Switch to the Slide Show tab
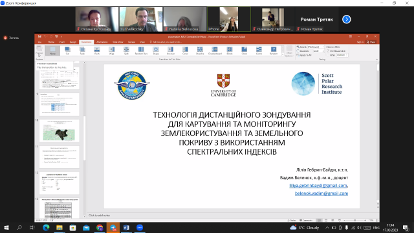Viewport: 414px width, 233px height. click(x=118, y=42)
